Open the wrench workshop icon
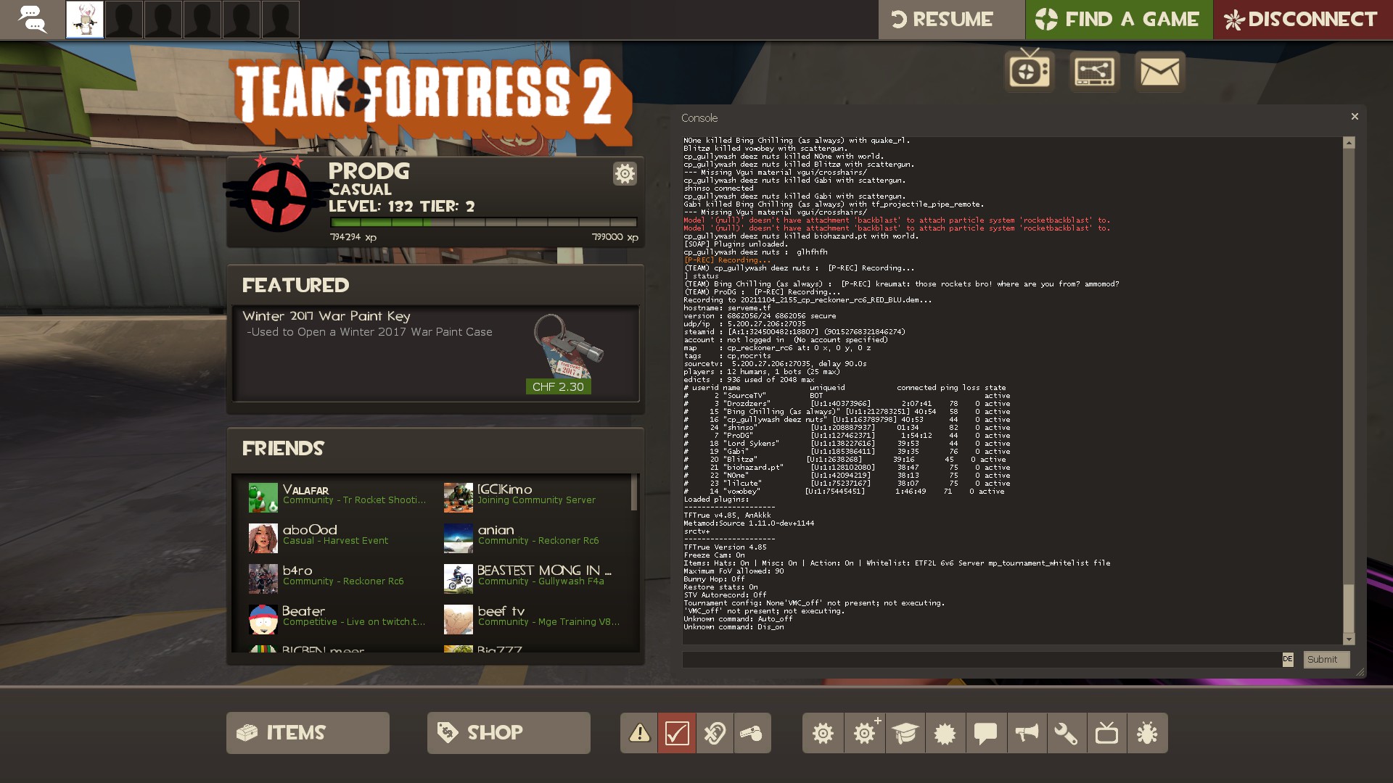Viewport: 1393px width, 783px height. (x=1067, y=733)
